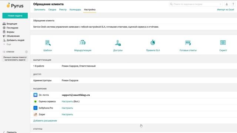
Task: Open Объявления in the sidebar
Action: [x=13, y=36]
